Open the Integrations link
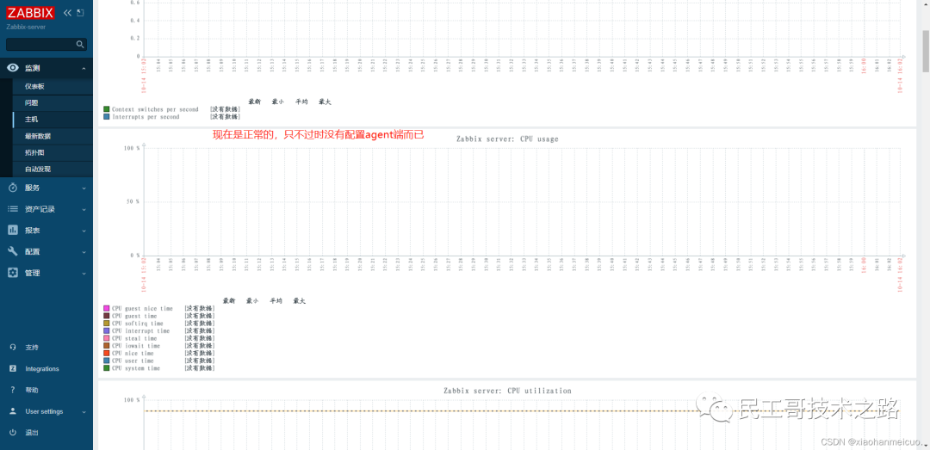Screen dimensions: 930x450 pos(42,369)
